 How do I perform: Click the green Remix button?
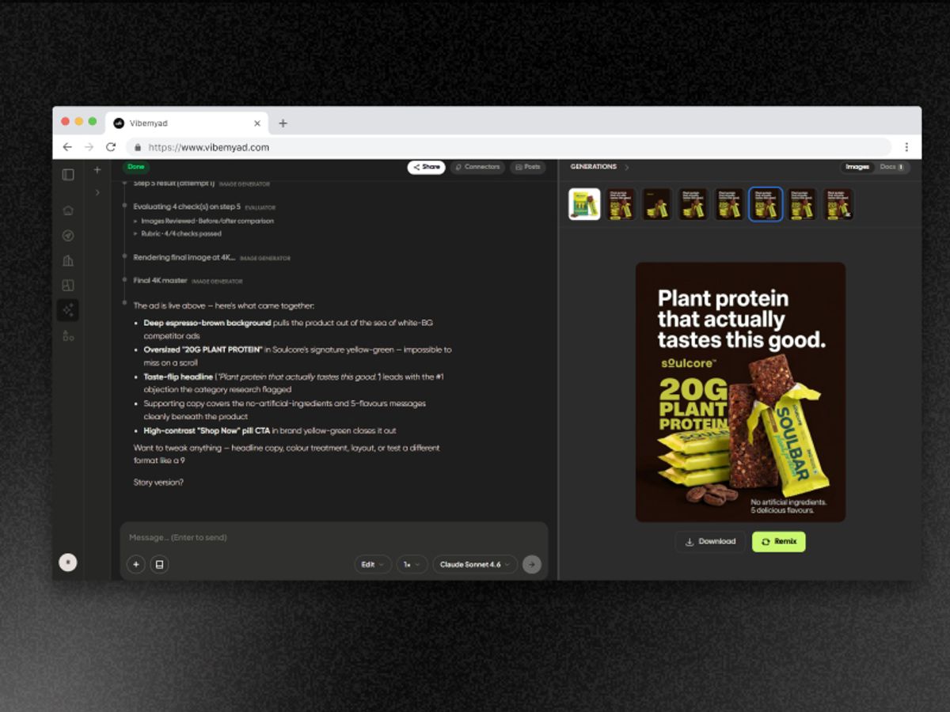[x=778, y=542]
